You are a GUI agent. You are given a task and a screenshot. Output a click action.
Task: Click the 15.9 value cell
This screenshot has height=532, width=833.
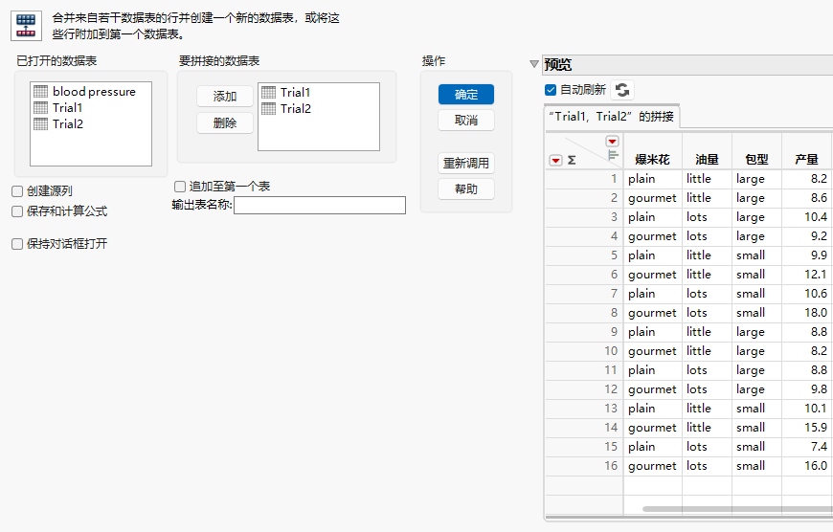pyautogui.click(x=806, y=428)
